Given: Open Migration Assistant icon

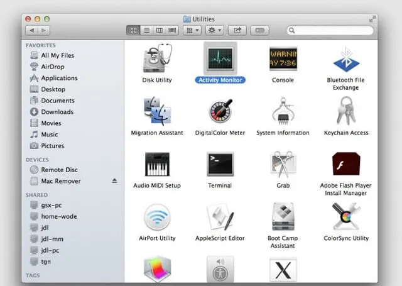Looking at the screenshot, I should tap(157, 111).
